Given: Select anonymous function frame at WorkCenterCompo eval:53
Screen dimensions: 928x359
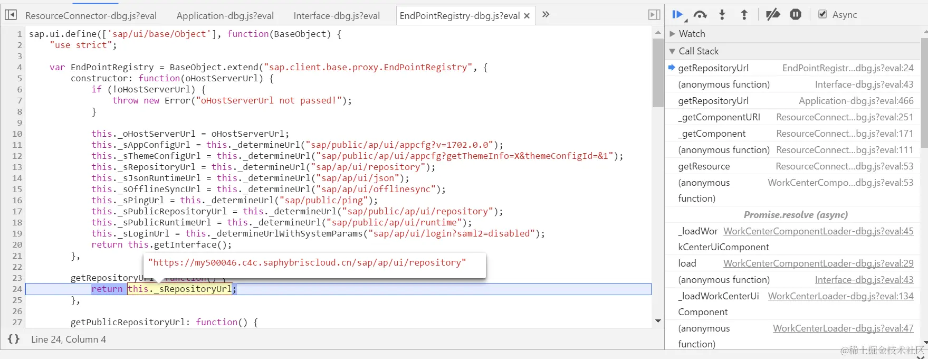Looking at the screenshot, I should (x=792, y=191).
